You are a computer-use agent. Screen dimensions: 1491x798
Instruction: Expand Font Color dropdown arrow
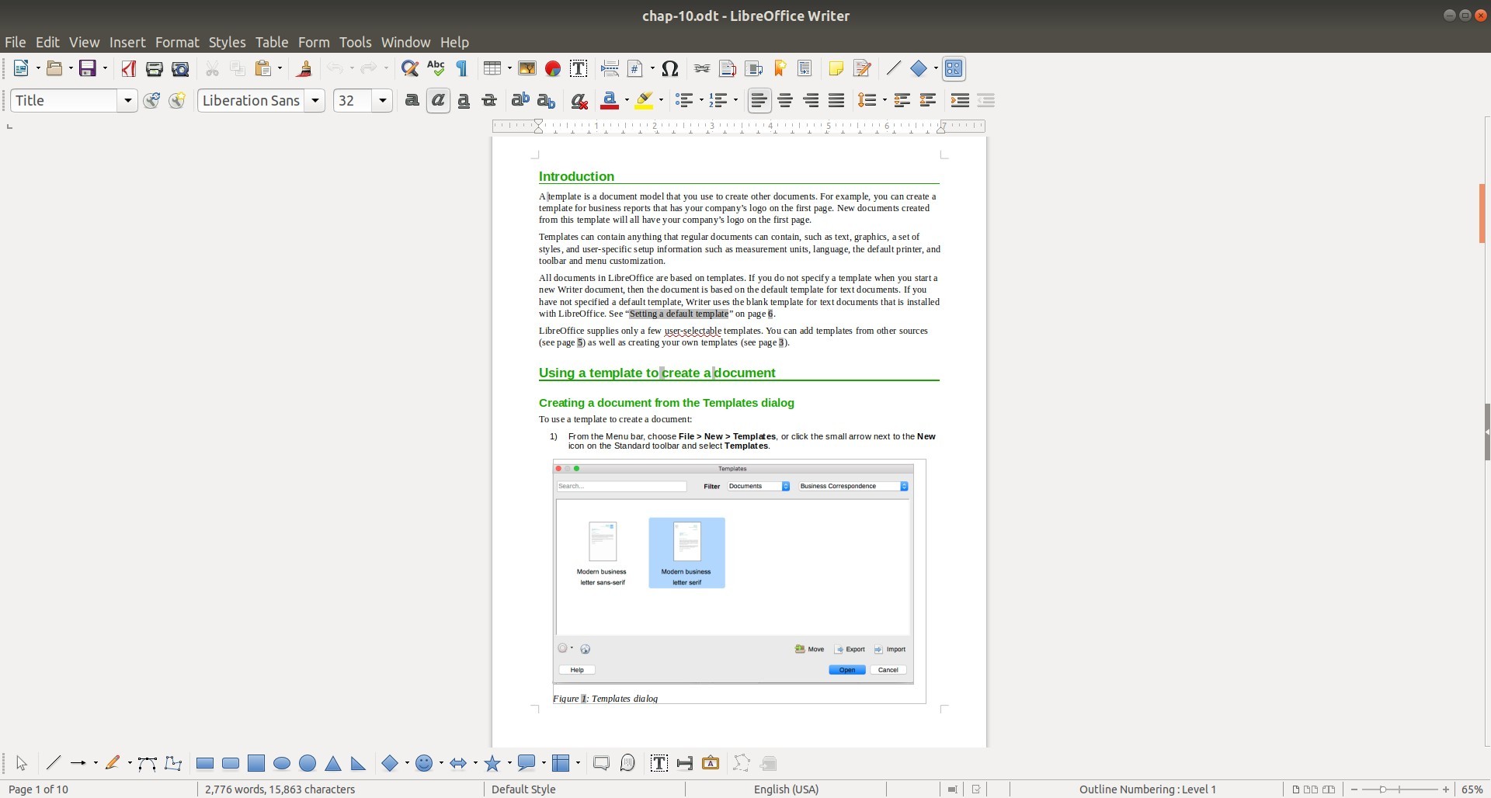[x=626, y=100]
